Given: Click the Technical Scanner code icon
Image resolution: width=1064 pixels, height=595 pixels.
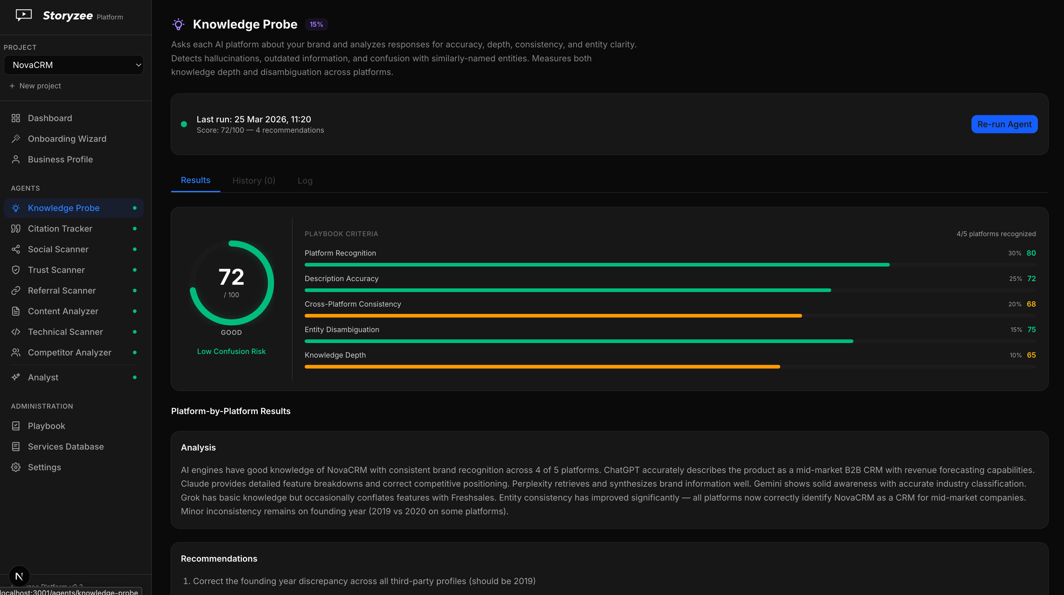Looking at the screenshot, I should coord(16,332).
